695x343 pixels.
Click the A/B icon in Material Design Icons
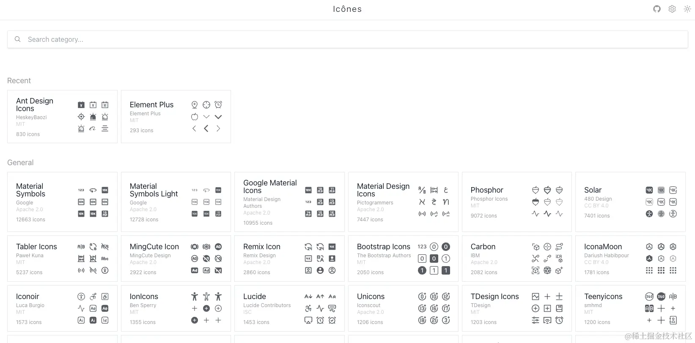(x=422, y=190)
